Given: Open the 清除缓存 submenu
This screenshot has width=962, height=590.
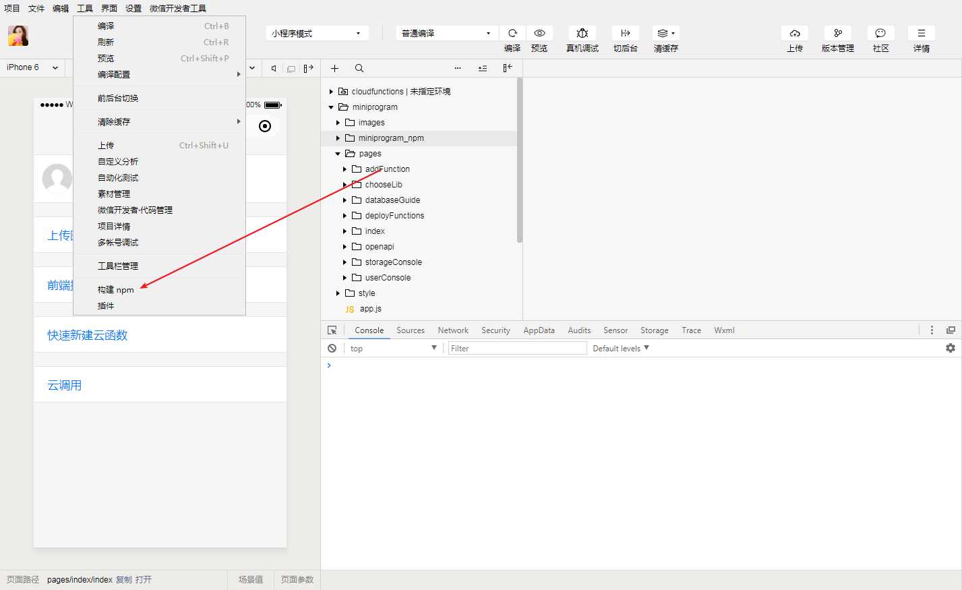Looking at the screenshot, I should point(159,122).
